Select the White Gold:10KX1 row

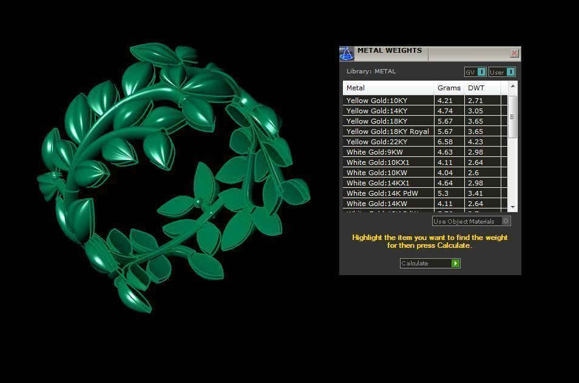click(425, 162)
